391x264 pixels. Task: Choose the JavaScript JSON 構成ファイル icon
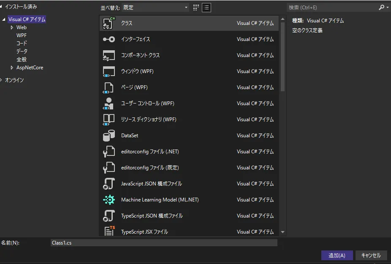point(109,184)
